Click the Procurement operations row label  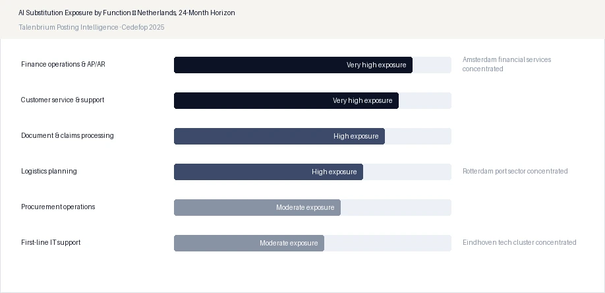click(x=58, y=207)
